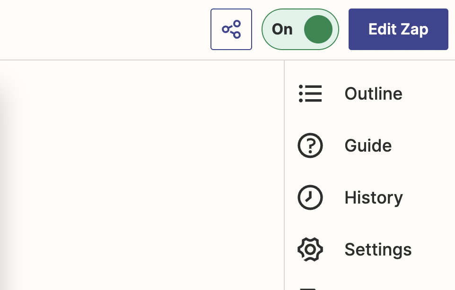Click the green knob of the toggle
Screen dimensions: 455x290
point(318,29)
